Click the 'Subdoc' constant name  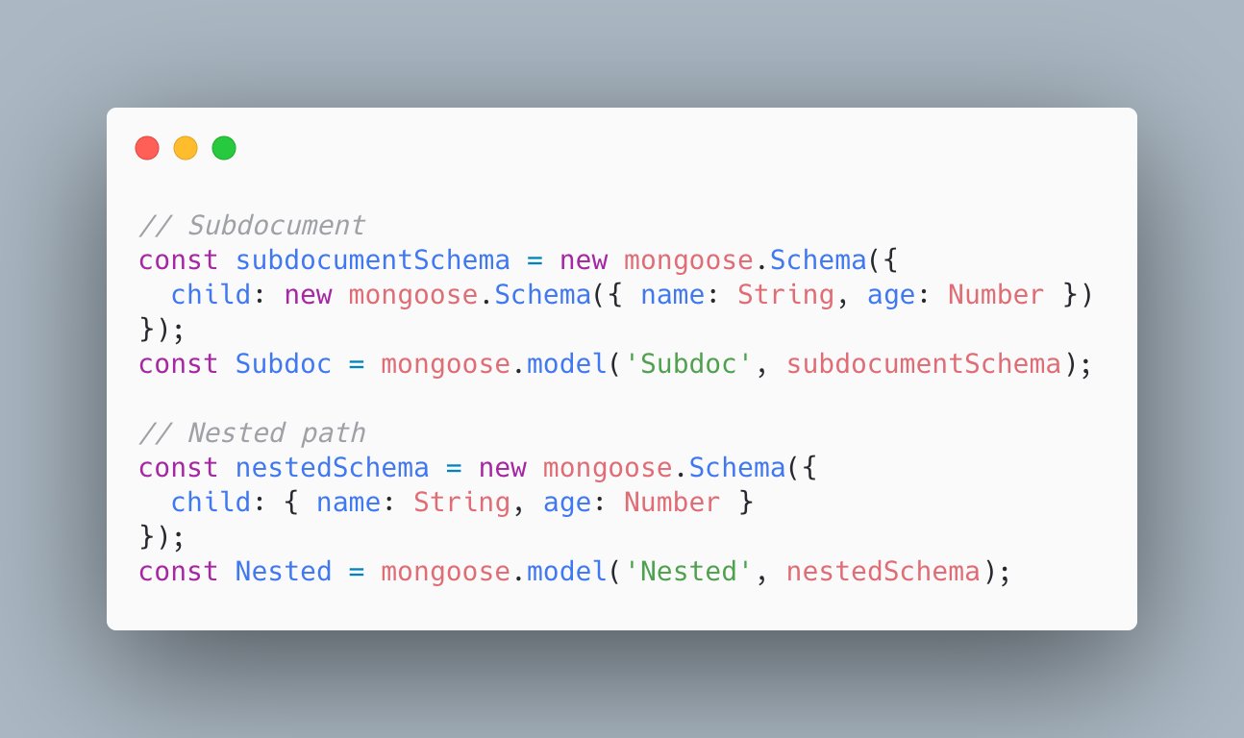point(284,364)
